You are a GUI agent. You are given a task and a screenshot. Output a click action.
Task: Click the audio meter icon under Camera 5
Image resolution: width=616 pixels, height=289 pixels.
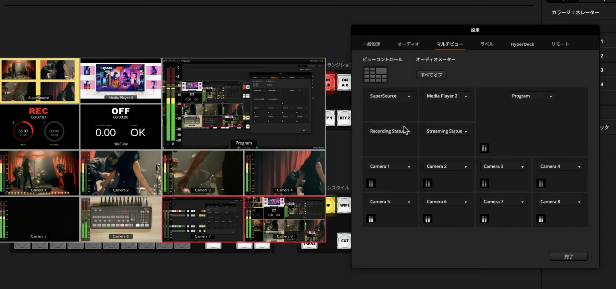371,219
